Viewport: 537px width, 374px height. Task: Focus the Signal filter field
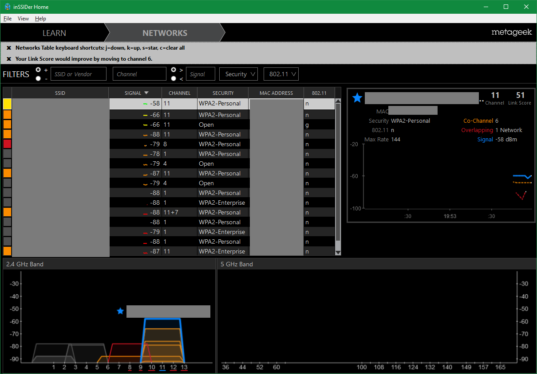pyautogui.click(x=200, y=74)
